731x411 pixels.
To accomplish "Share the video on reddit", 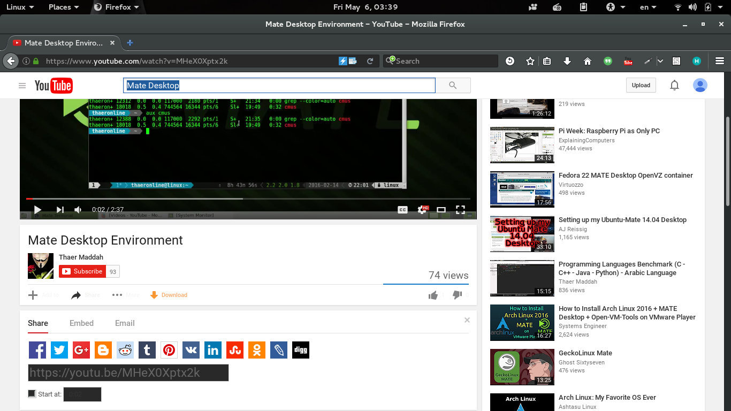I will point(125,351).
